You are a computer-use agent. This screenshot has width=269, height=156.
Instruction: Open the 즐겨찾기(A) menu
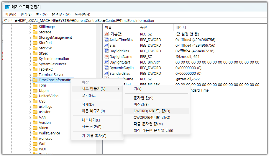pyautogui.click(x=61, y=14)
